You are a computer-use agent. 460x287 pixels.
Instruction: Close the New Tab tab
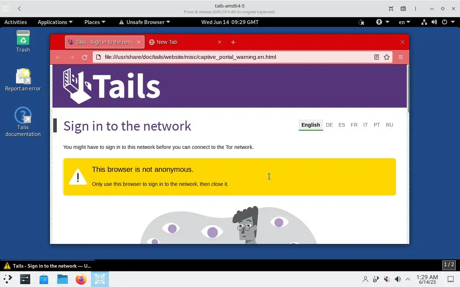[x=220, y=42]
